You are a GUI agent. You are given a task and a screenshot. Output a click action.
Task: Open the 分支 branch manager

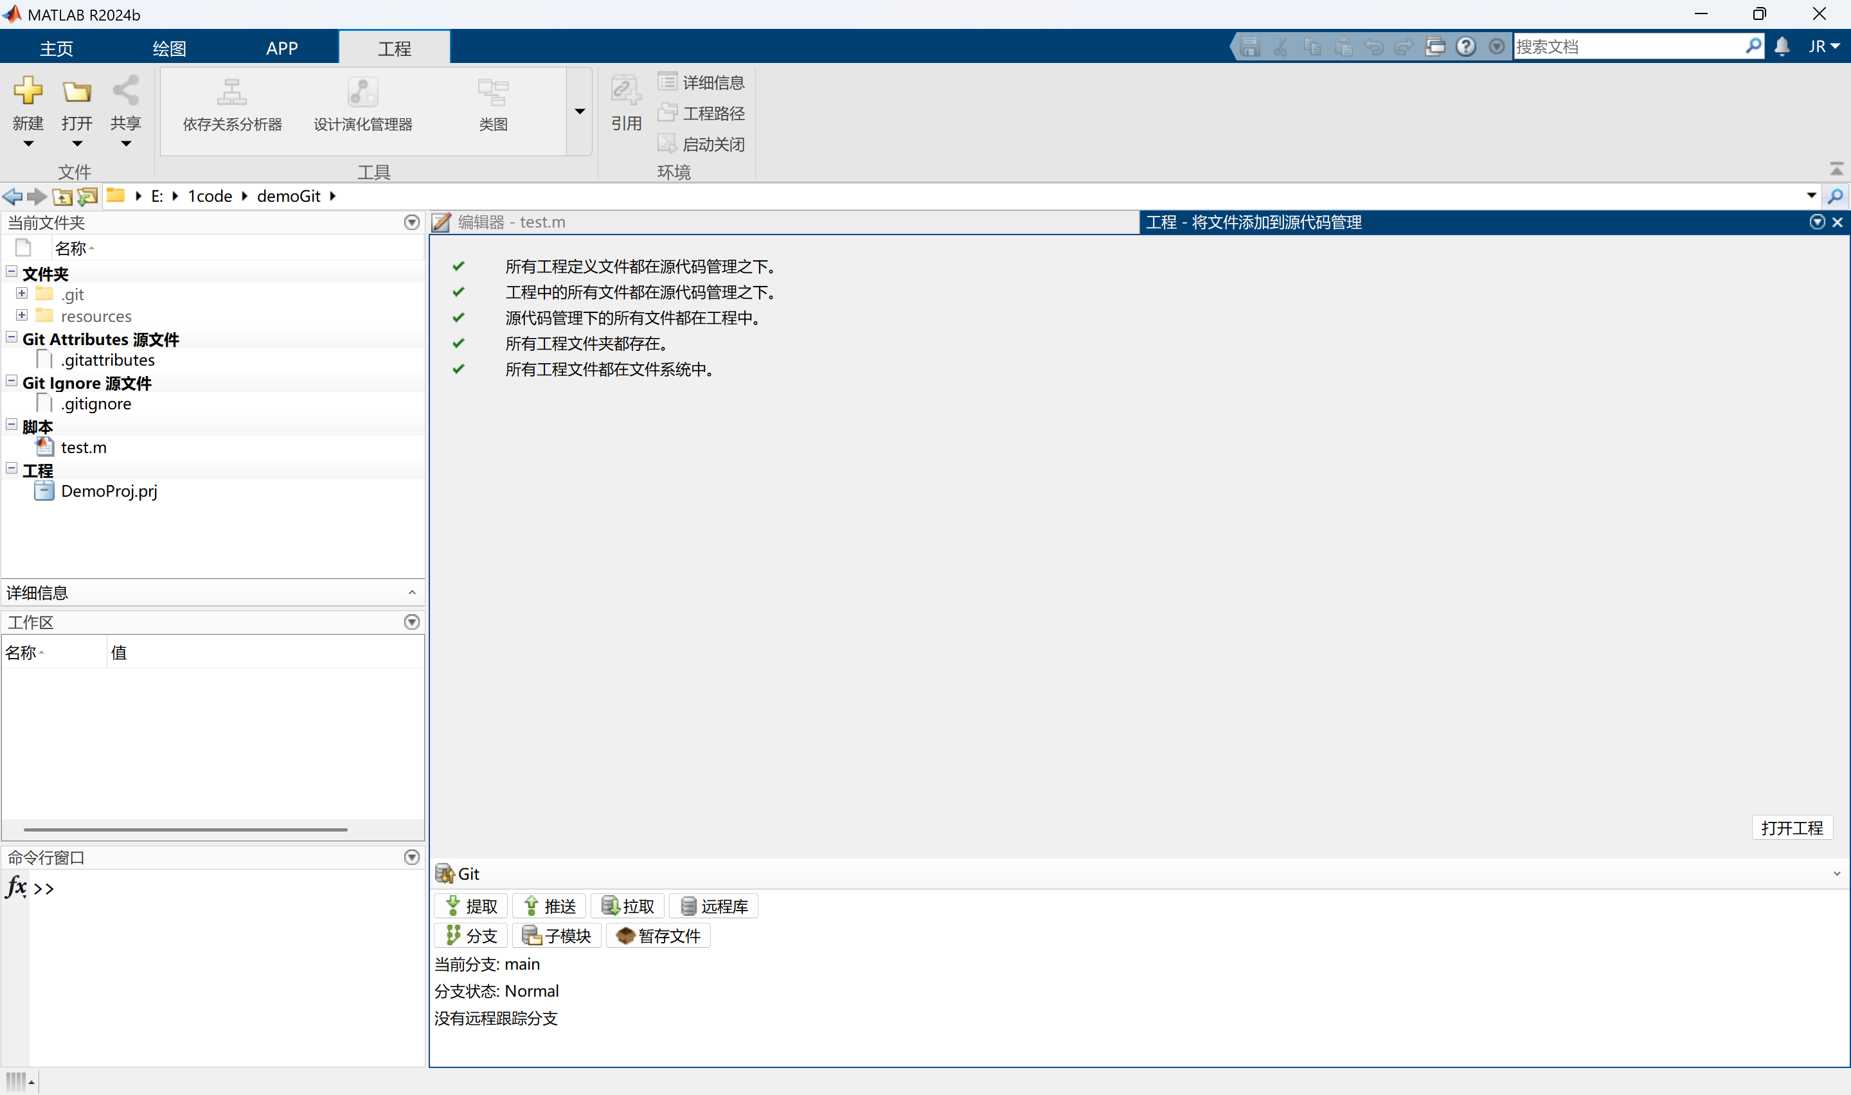(x=470, y=935)
